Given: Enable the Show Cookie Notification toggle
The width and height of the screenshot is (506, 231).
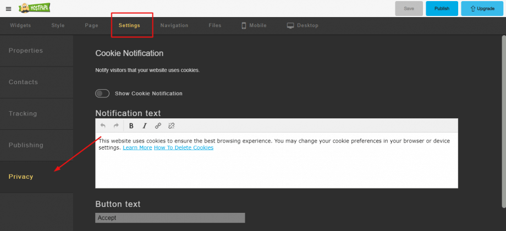Looking at the screenshot, I should 102,94.
